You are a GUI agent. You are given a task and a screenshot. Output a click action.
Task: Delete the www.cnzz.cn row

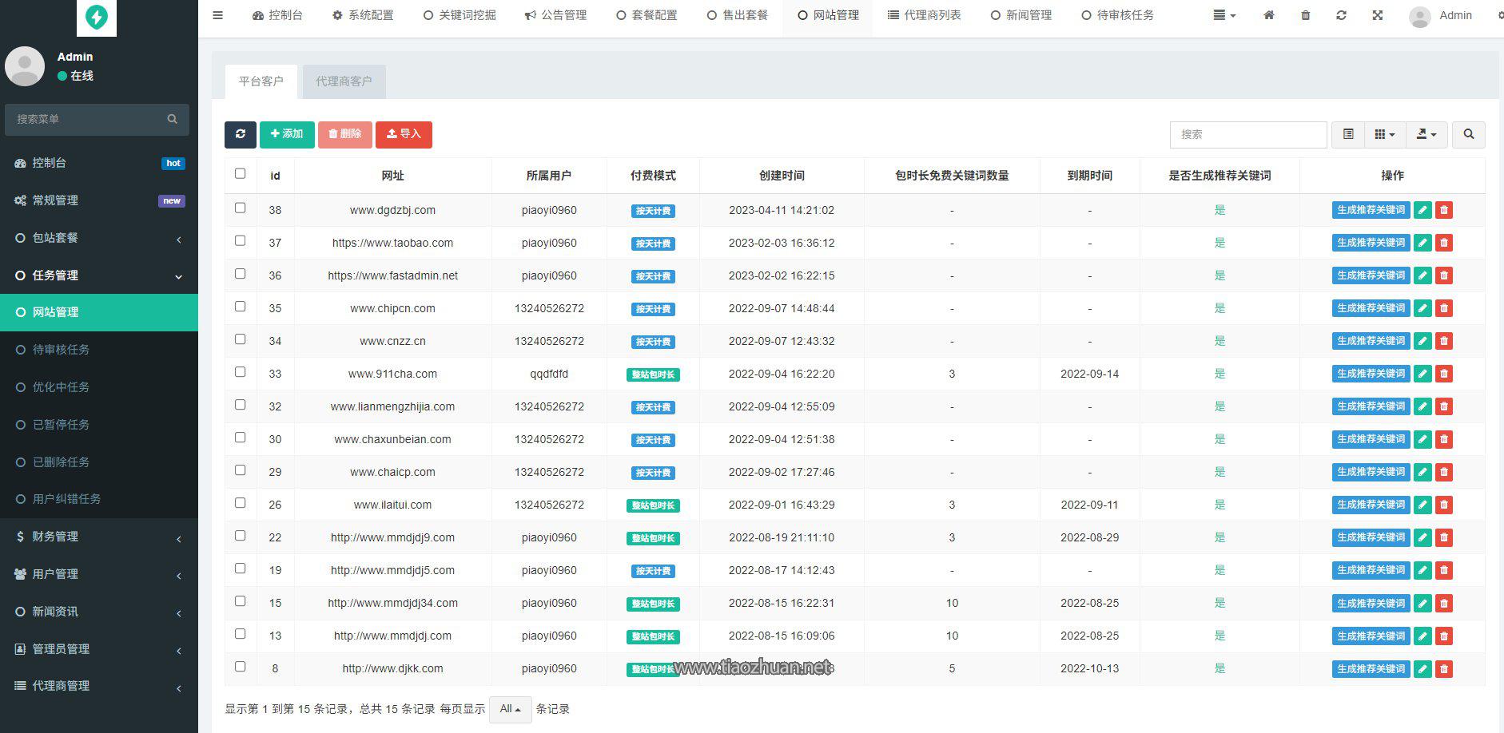[1444, 341]
